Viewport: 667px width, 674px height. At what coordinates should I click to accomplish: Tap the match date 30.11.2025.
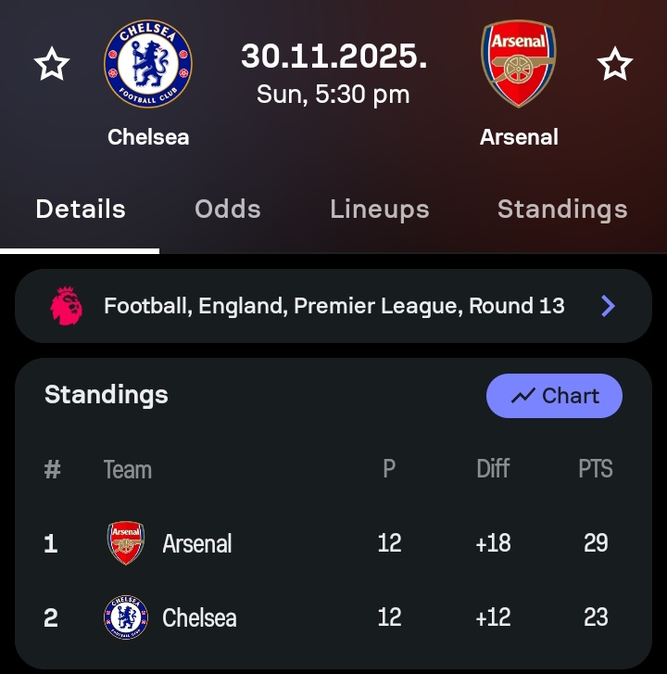[333, 56]
